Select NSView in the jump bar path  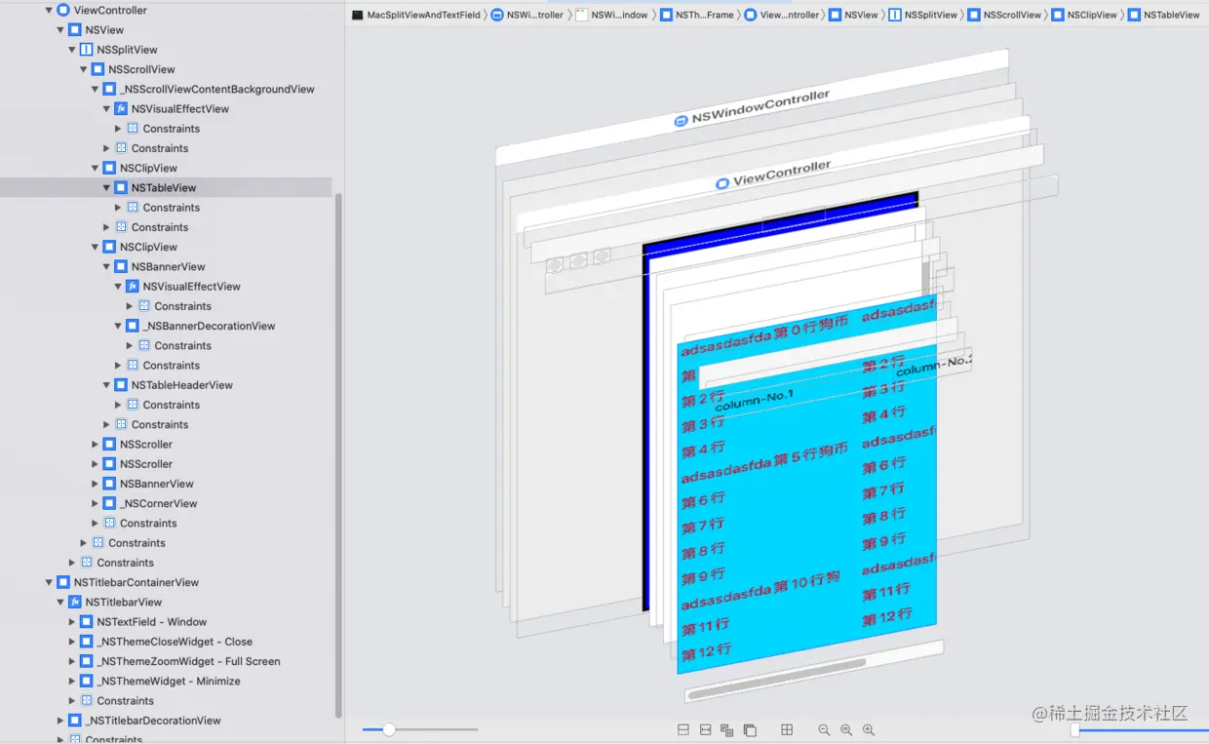coord(853,16)
